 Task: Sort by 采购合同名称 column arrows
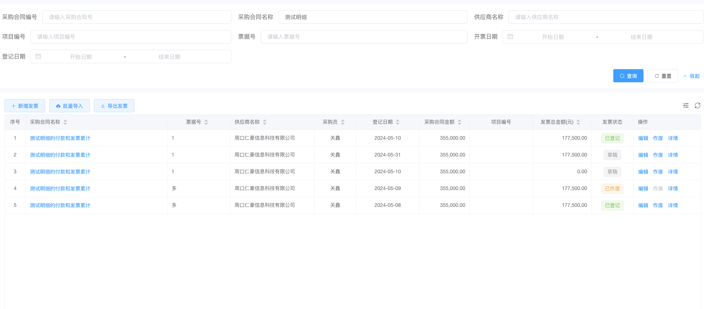[x=65, y=122]
